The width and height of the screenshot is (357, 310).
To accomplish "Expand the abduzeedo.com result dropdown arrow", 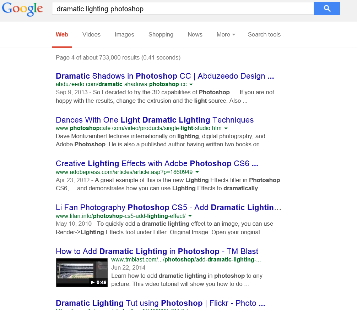I will point(191,84).
